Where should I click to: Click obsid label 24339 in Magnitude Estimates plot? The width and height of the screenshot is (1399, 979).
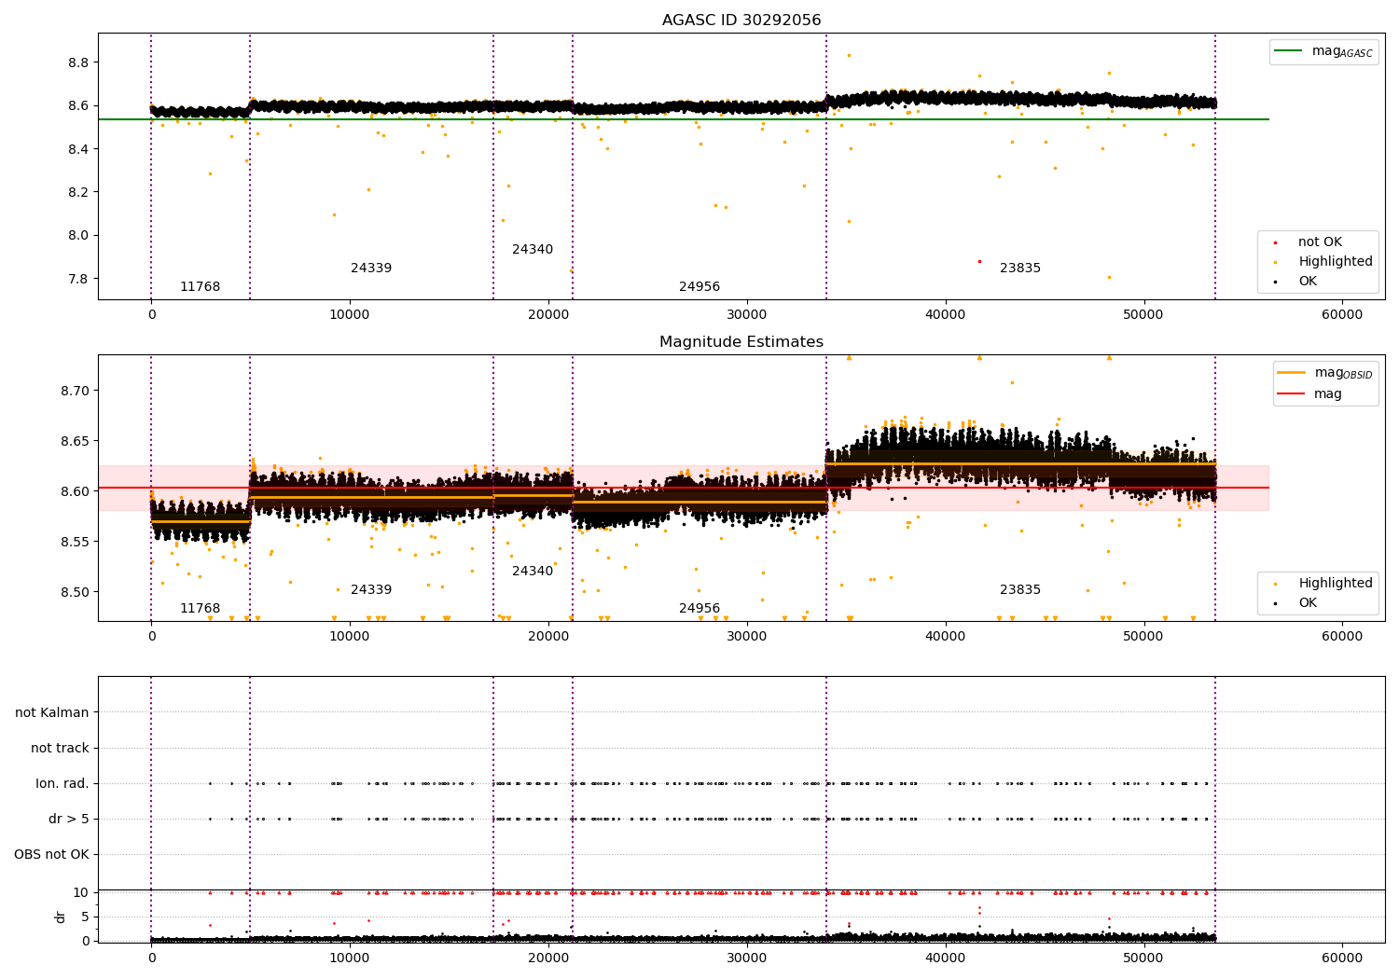(x=371, y=589)
